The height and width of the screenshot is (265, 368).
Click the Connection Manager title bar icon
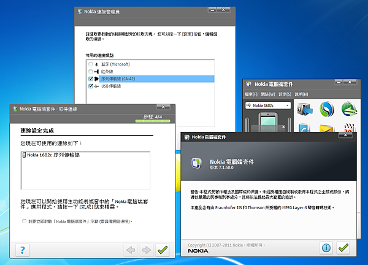pyautogui.click(x=80, y=12)
